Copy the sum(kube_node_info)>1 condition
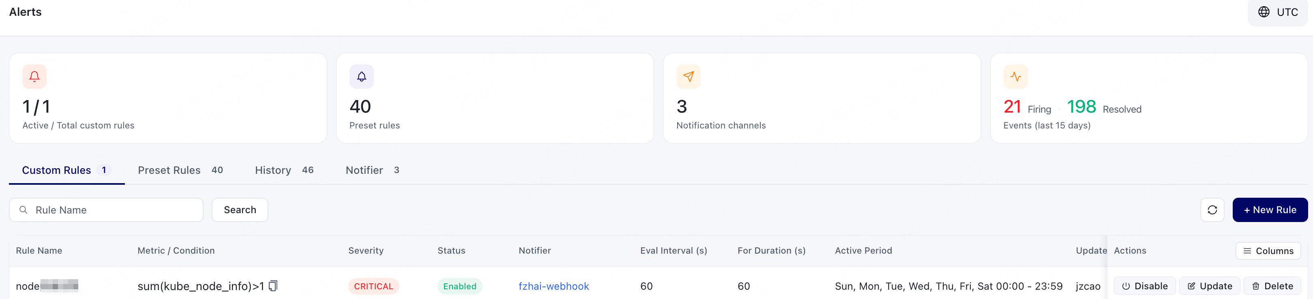Screen dimensions: 1313x299 tap(273, 286)
